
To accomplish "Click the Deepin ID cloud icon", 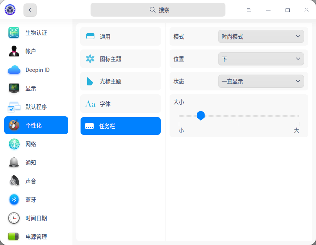I will click(14, 70).
